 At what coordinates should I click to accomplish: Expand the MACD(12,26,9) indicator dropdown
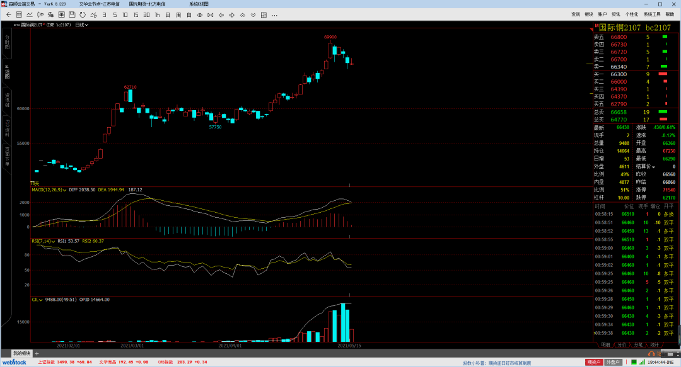[64, 190]
